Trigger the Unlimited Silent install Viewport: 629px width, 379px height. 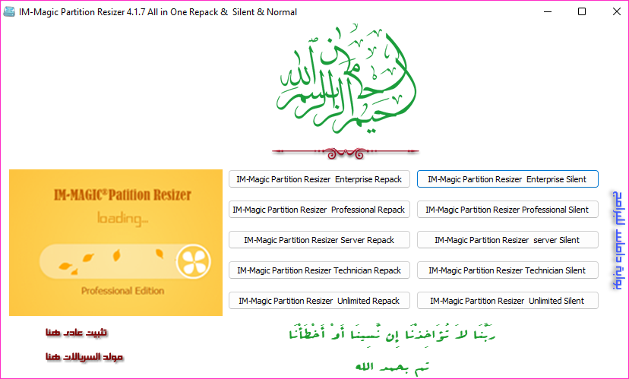[x=507, y=301]
